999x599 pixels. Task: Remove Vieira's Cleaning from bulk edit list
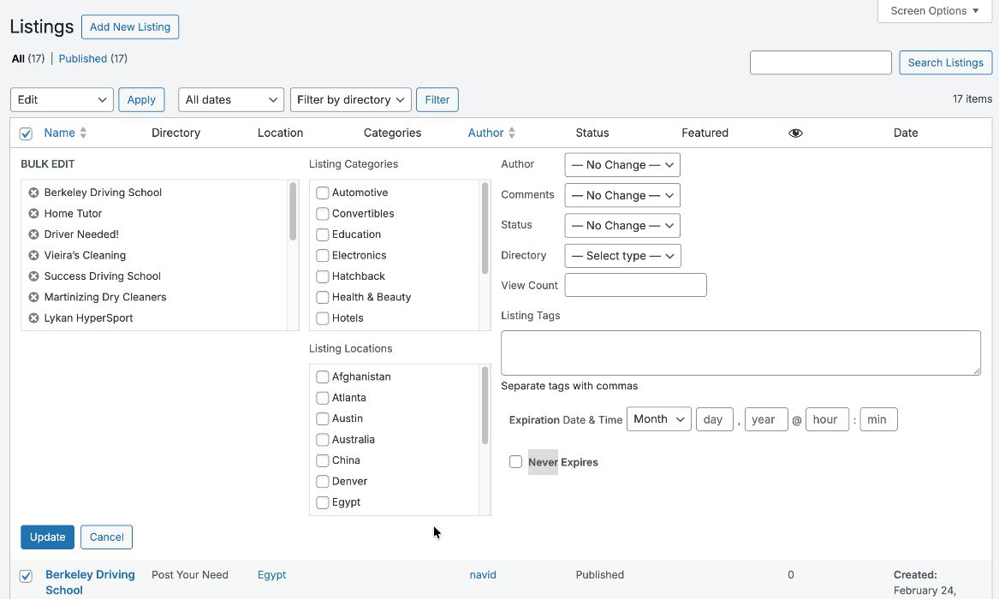pos(34,255)
